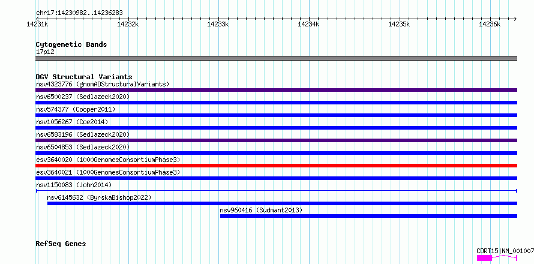Click the 14232k ruler tick label
This screenshot has width=534, height=264.
pyautogui.click(x=128, y=24)
